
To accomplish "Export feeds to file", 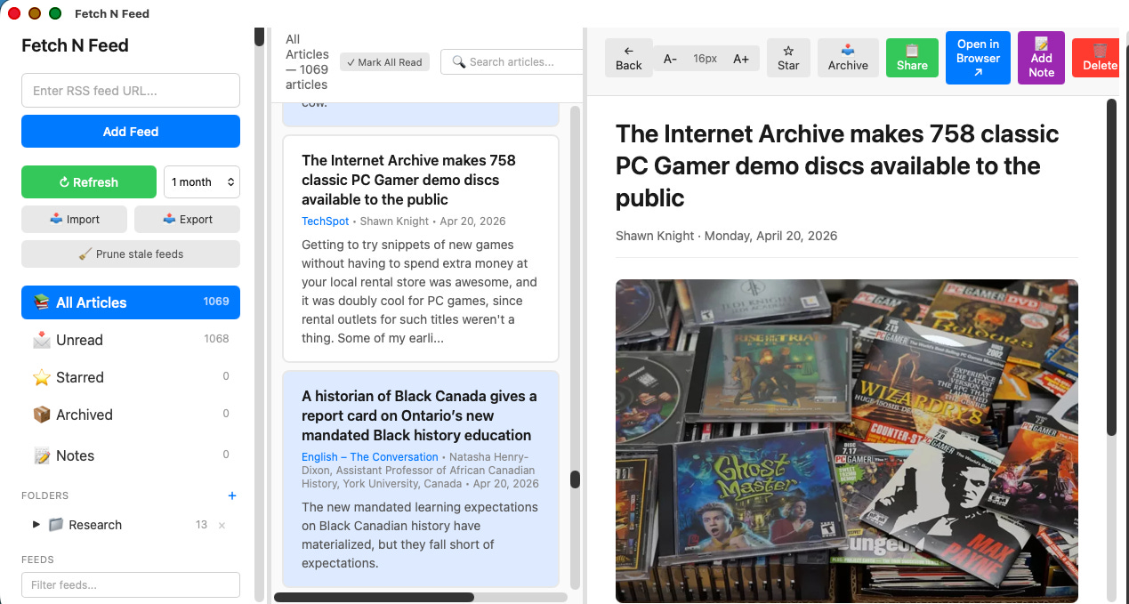I will point(187,219).
